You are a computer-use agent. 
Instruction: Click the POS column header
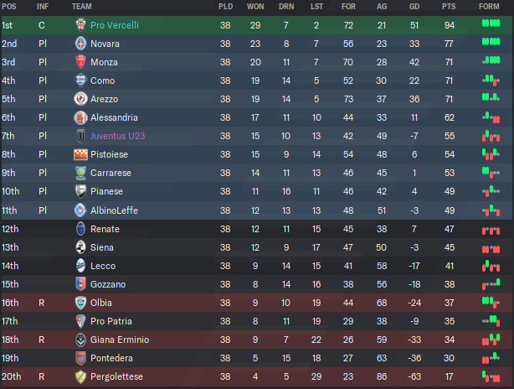point(9,7)
